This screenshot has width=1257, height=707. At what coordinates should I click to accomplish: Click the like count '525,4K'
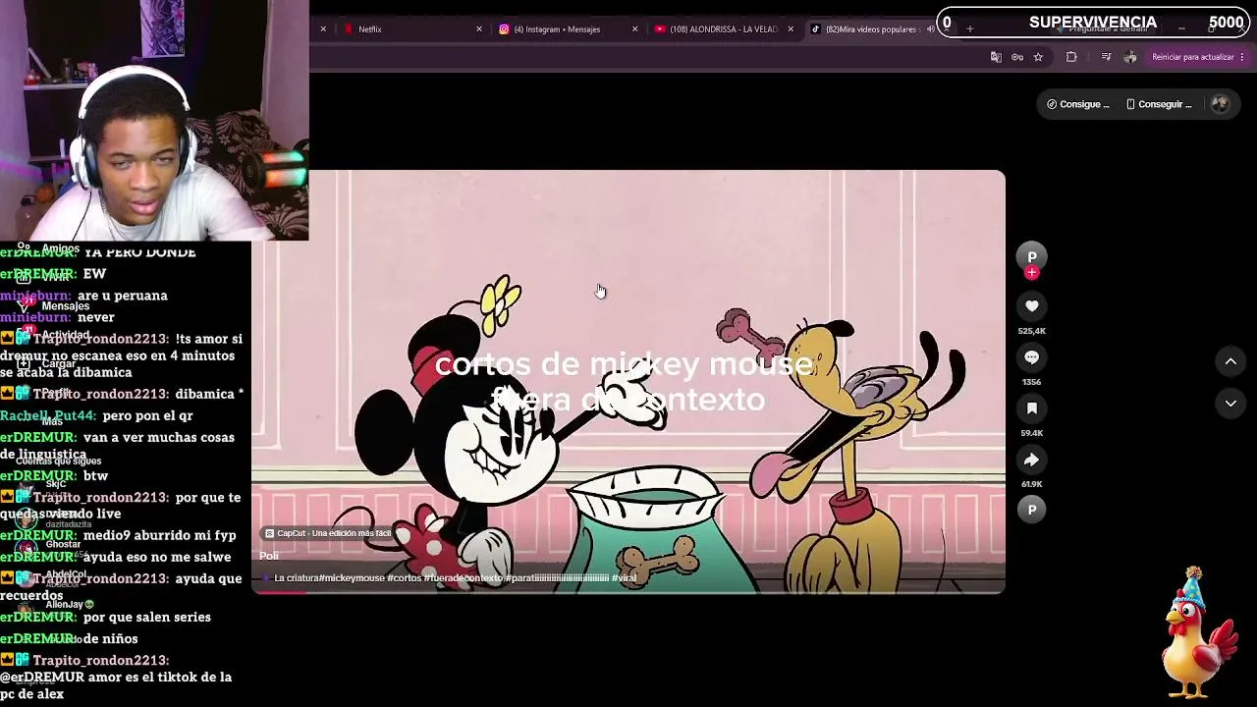[x=1031, y=331]
